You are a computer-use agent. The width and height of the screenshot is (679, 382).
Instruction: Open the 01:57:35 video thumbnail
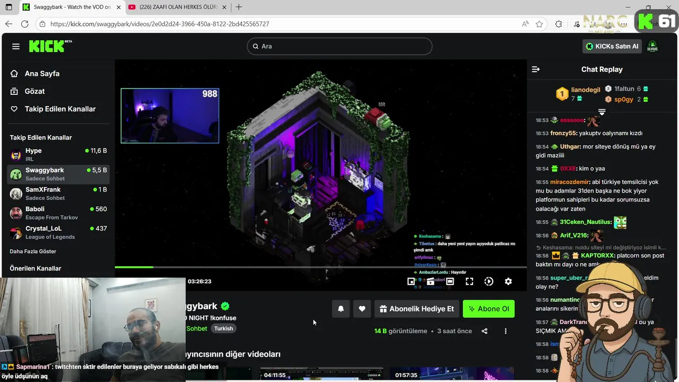click(x=452, y=375)
